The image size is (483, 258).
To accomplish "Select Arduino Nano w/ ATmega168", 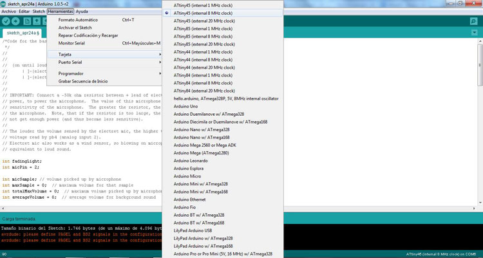I will [x=222, y=137].
